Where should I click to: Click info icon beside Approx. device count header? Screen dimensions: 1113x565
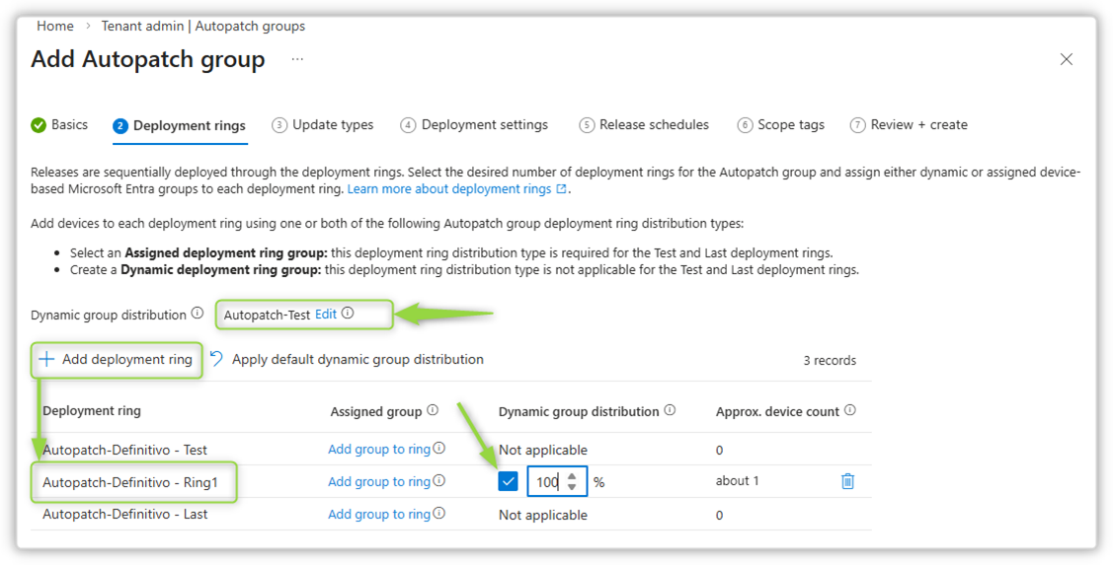coord(850,411)
